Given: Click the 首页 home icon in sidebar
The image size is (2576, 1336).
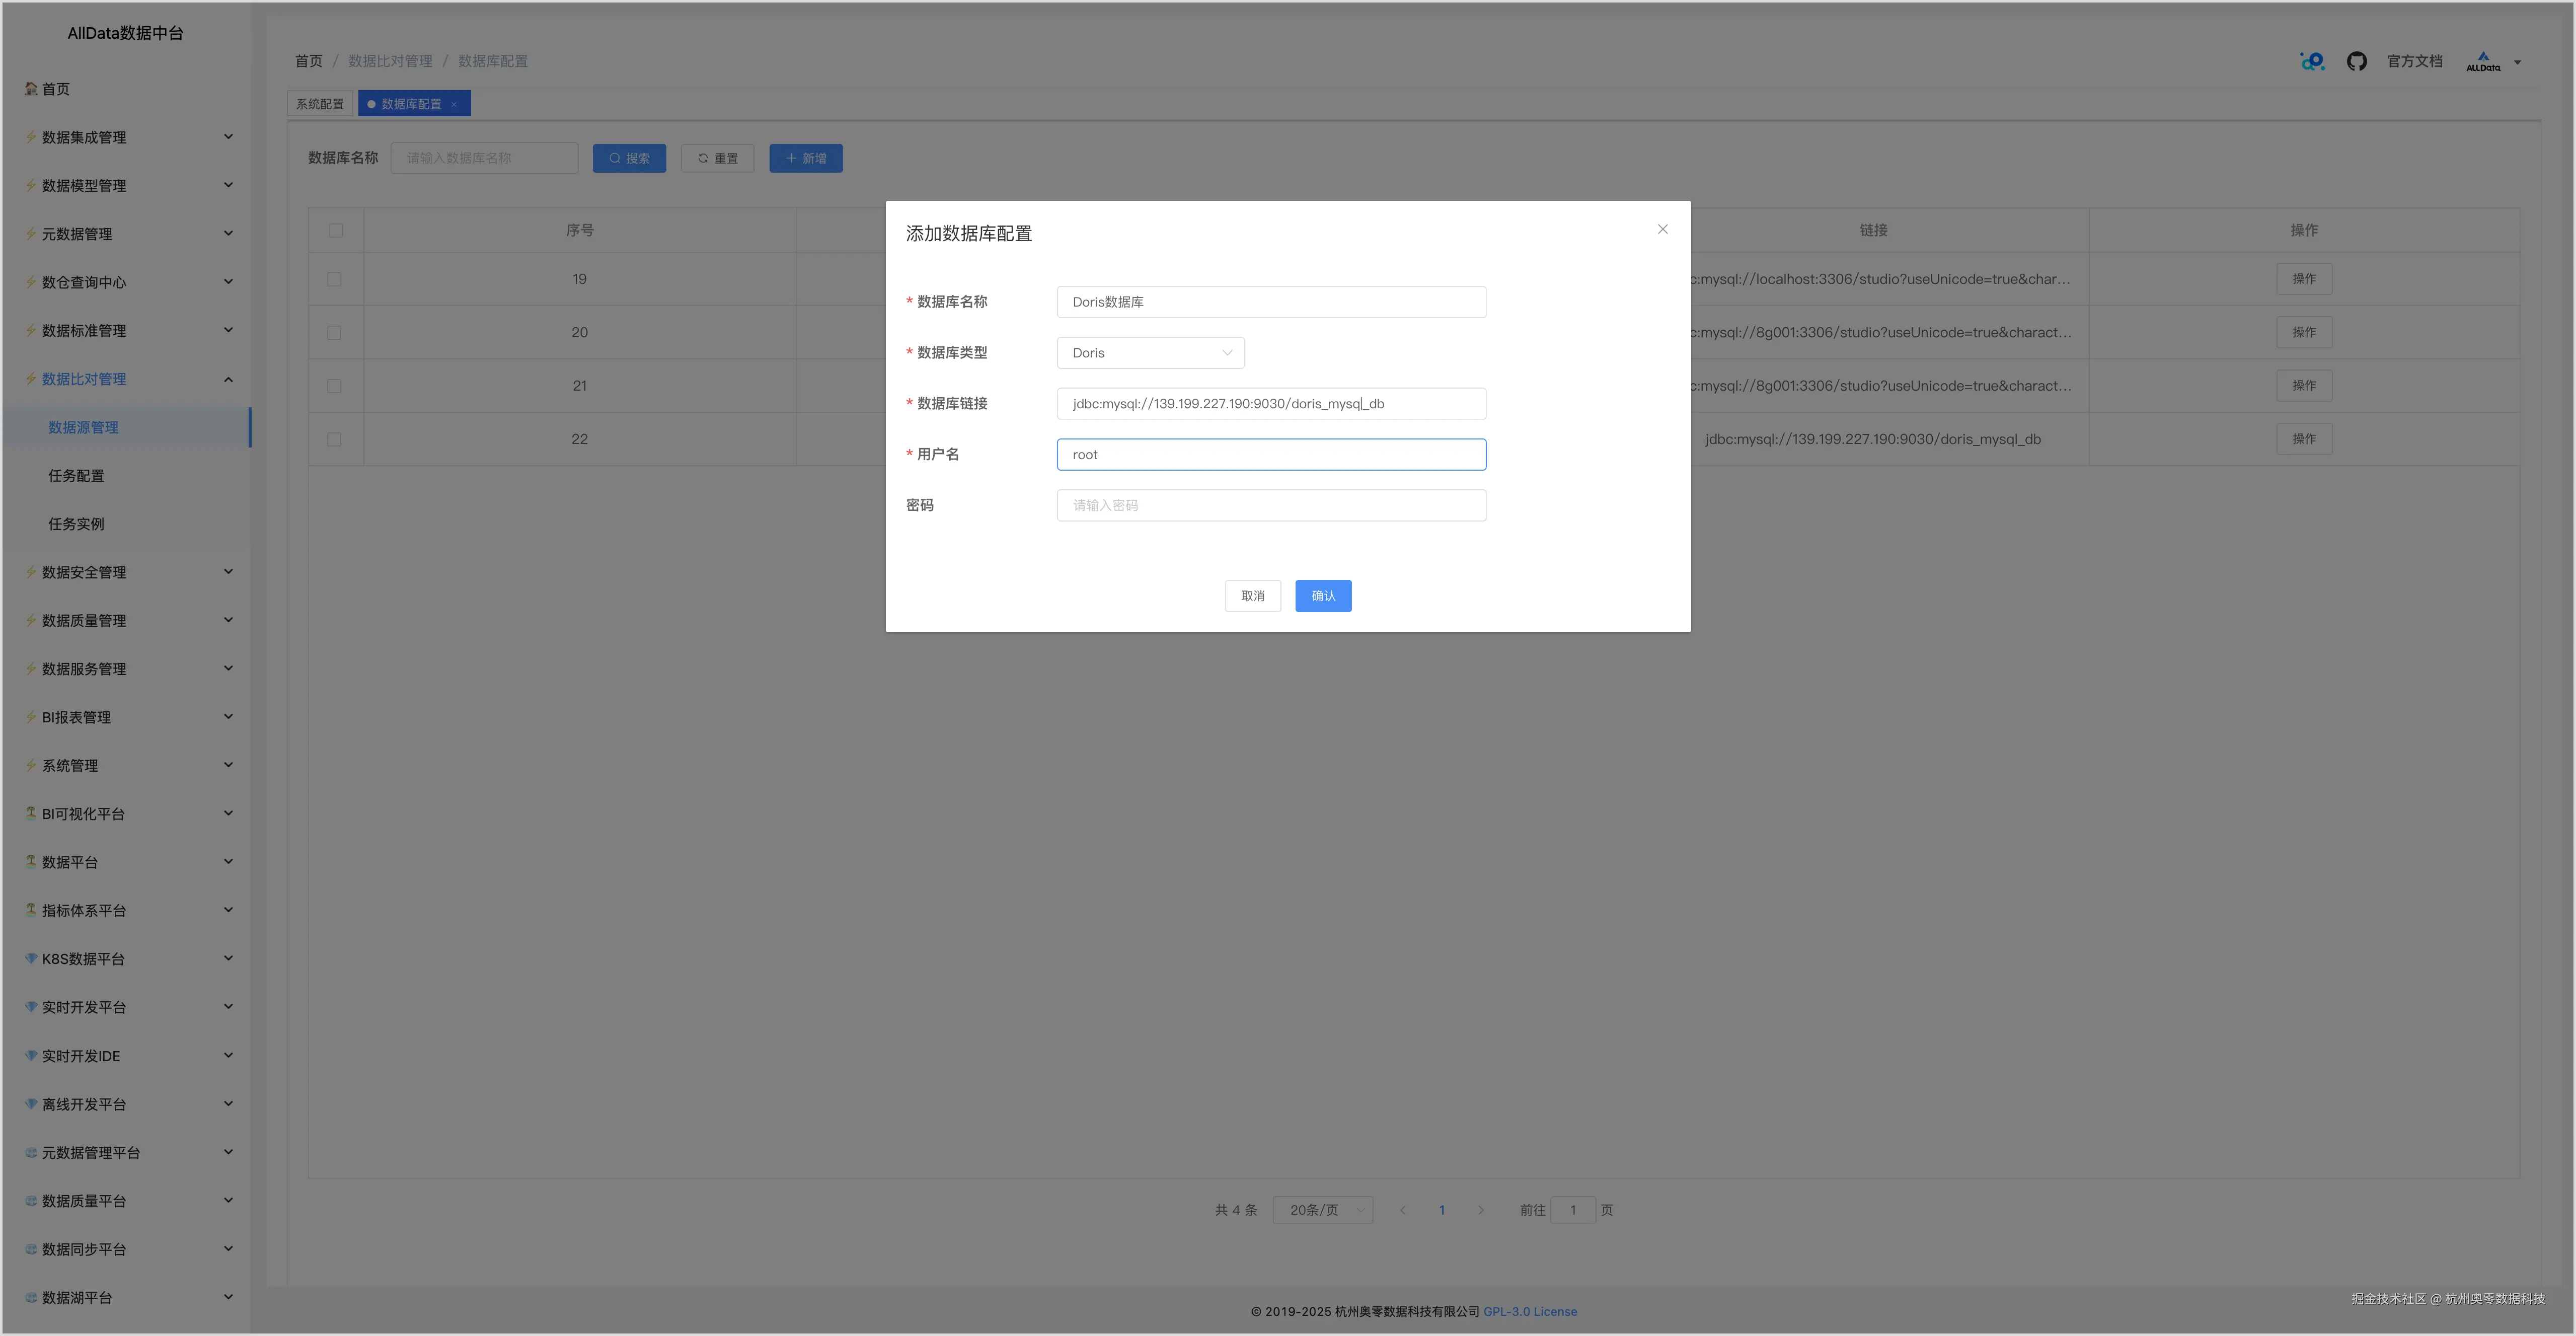Looking at the screenshot, I should coord(31,89).
